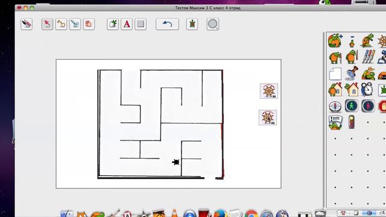
Task: Click the shrink turtle minus icon
Action: coord(352,42)
